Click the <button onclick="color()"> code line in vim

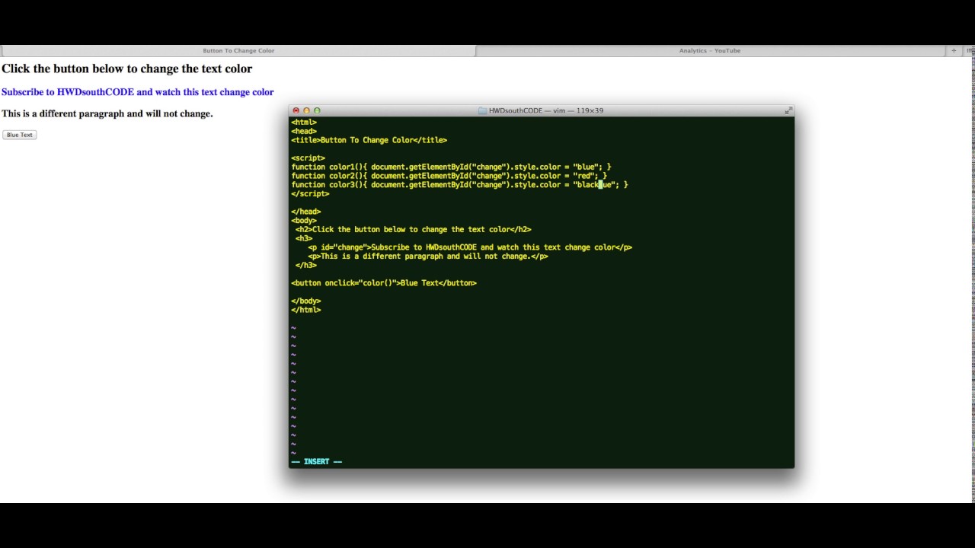[384, 283]
